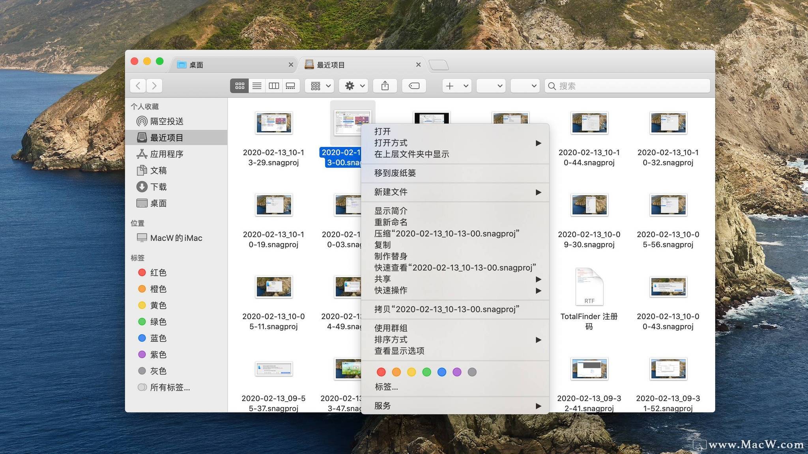Apply orange tag dot in context menu
Viewport: 808px width, 454px height.
(x=397, y=372)
